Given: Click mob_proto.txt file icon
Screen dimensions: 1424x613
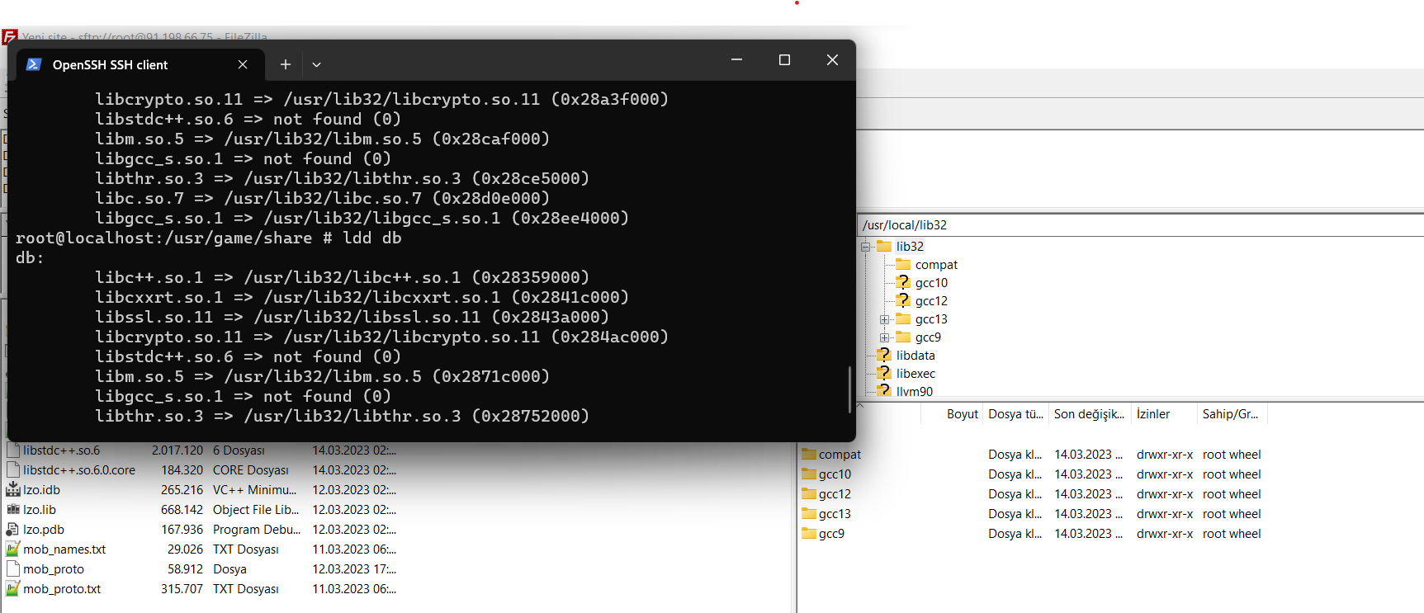Looking at the screenshot, I should click(13, 589).
